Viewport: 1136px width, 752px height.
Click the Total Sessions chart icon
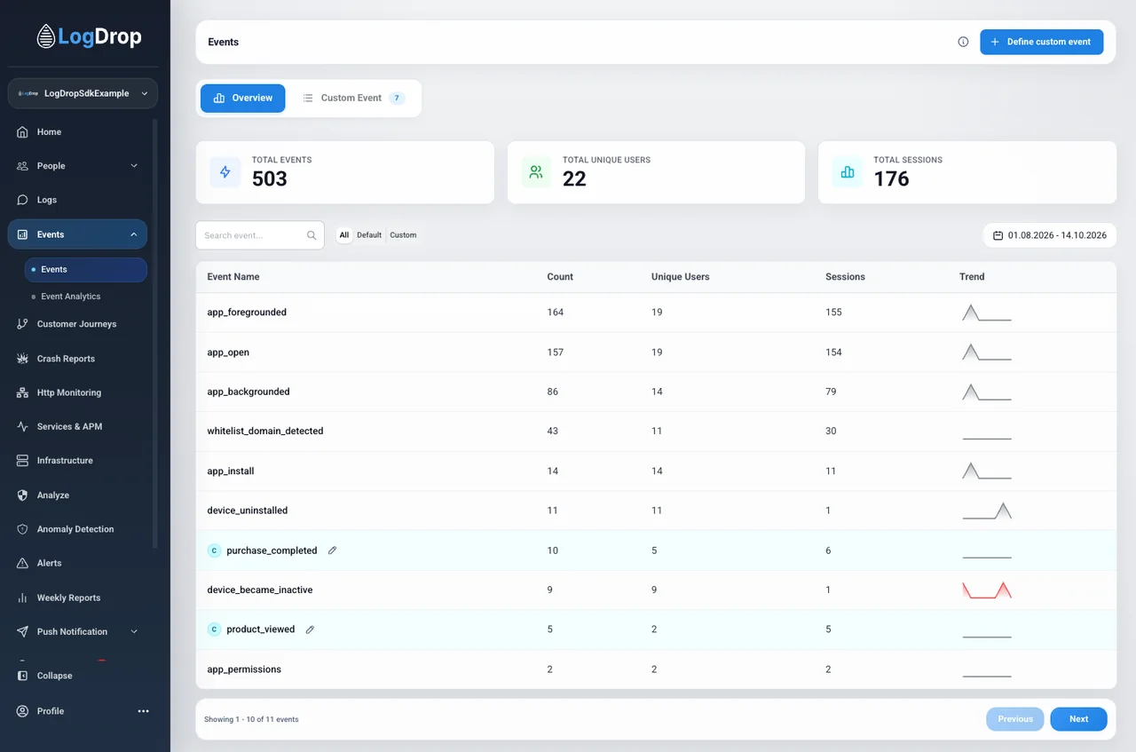848,172
